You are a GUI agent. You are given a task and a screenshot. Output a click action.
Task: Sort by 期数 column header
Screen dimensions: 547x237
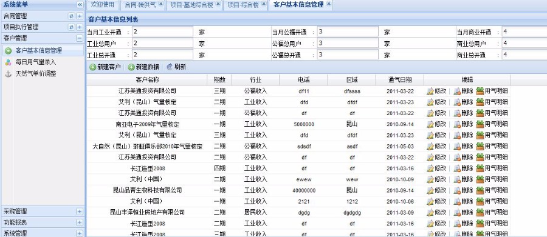219,80
